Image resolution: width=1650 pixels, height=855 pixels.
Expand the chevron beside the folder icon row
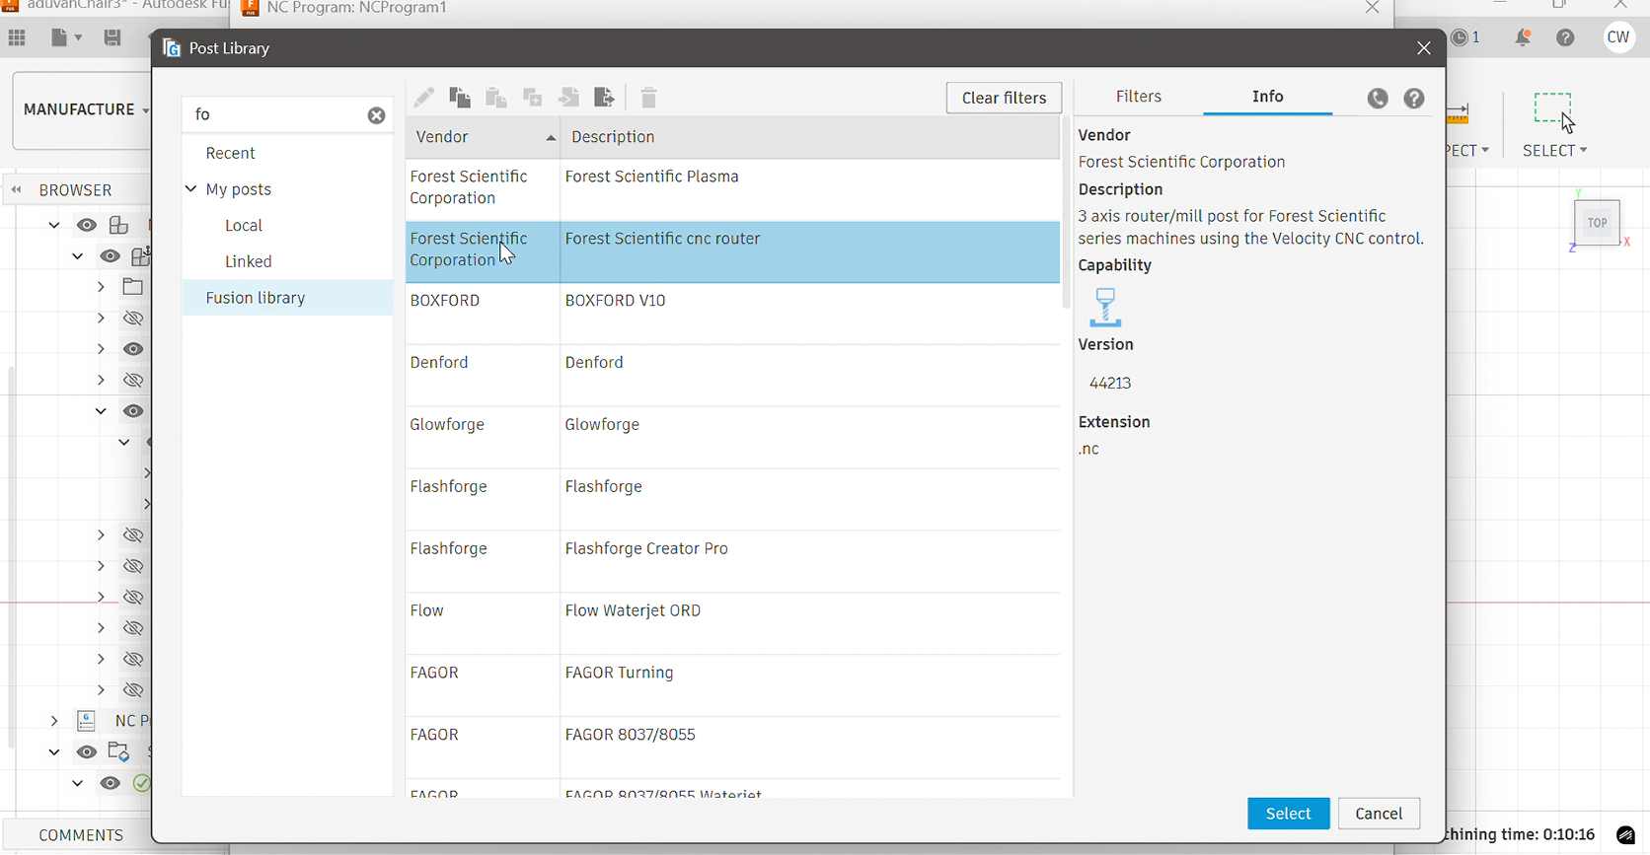coord(101,287)
